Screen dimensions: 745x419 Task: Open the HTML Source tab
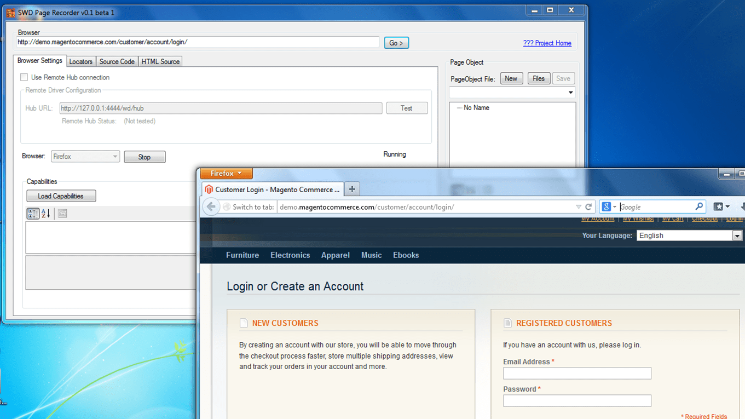tap(160, 62)
